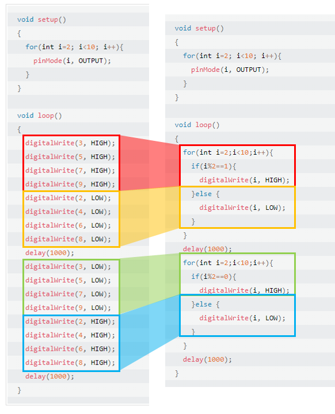Screen dimensions: 335x414
Task: Click the 'digitalWrite(3, HIGH);' line in the red box
Action: click(70, 143)
